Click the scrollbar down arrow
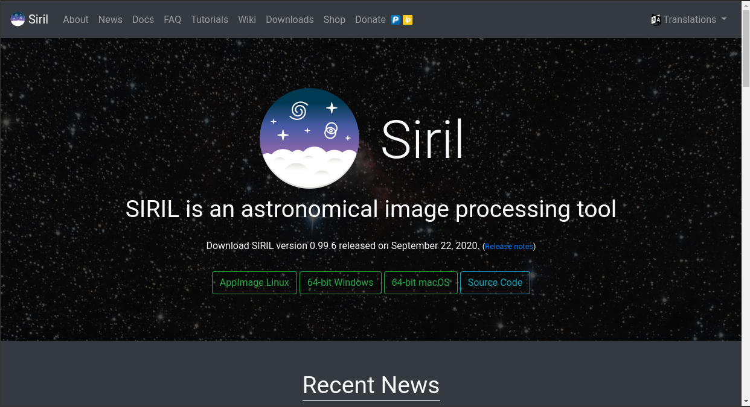This screenshot has height=407, width=750. [x=746, y=402]
